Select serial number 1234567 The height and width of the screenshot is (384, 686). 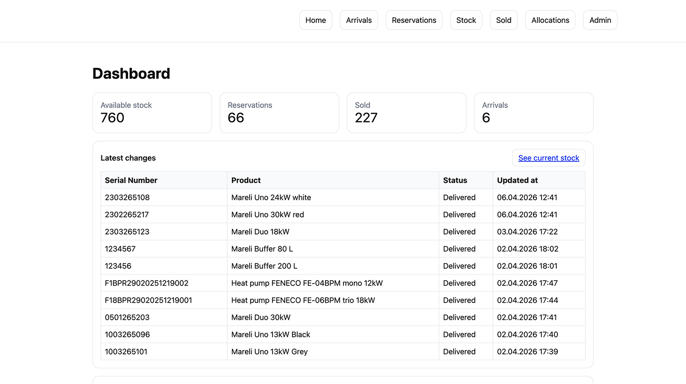coord(120,249)
